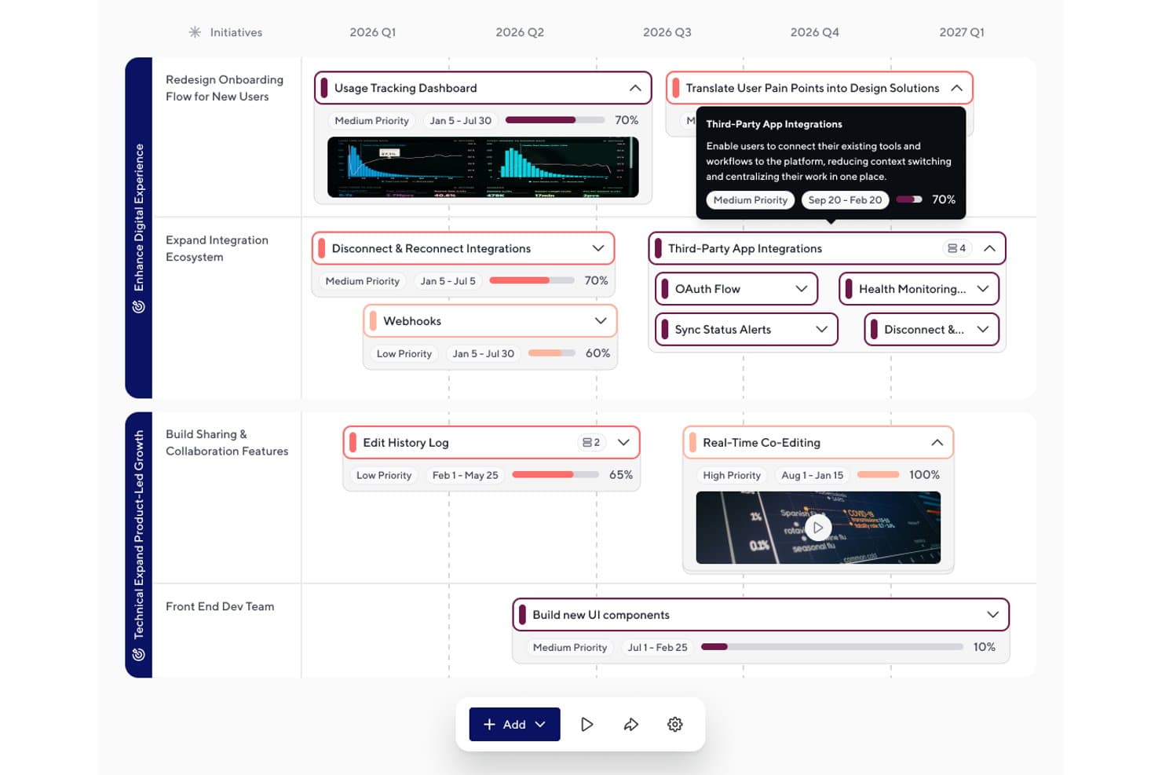Click the Feb 1 - May 25 date tag
1162x775 pixels.
point(466,475)
